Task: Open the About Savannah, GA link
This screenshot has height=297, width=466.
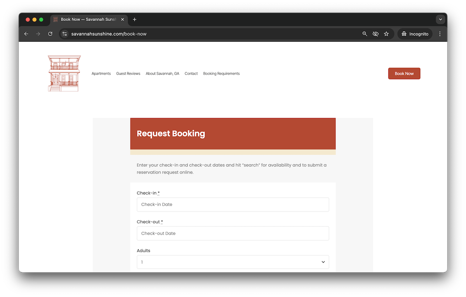Action: [x=162, y=73]
